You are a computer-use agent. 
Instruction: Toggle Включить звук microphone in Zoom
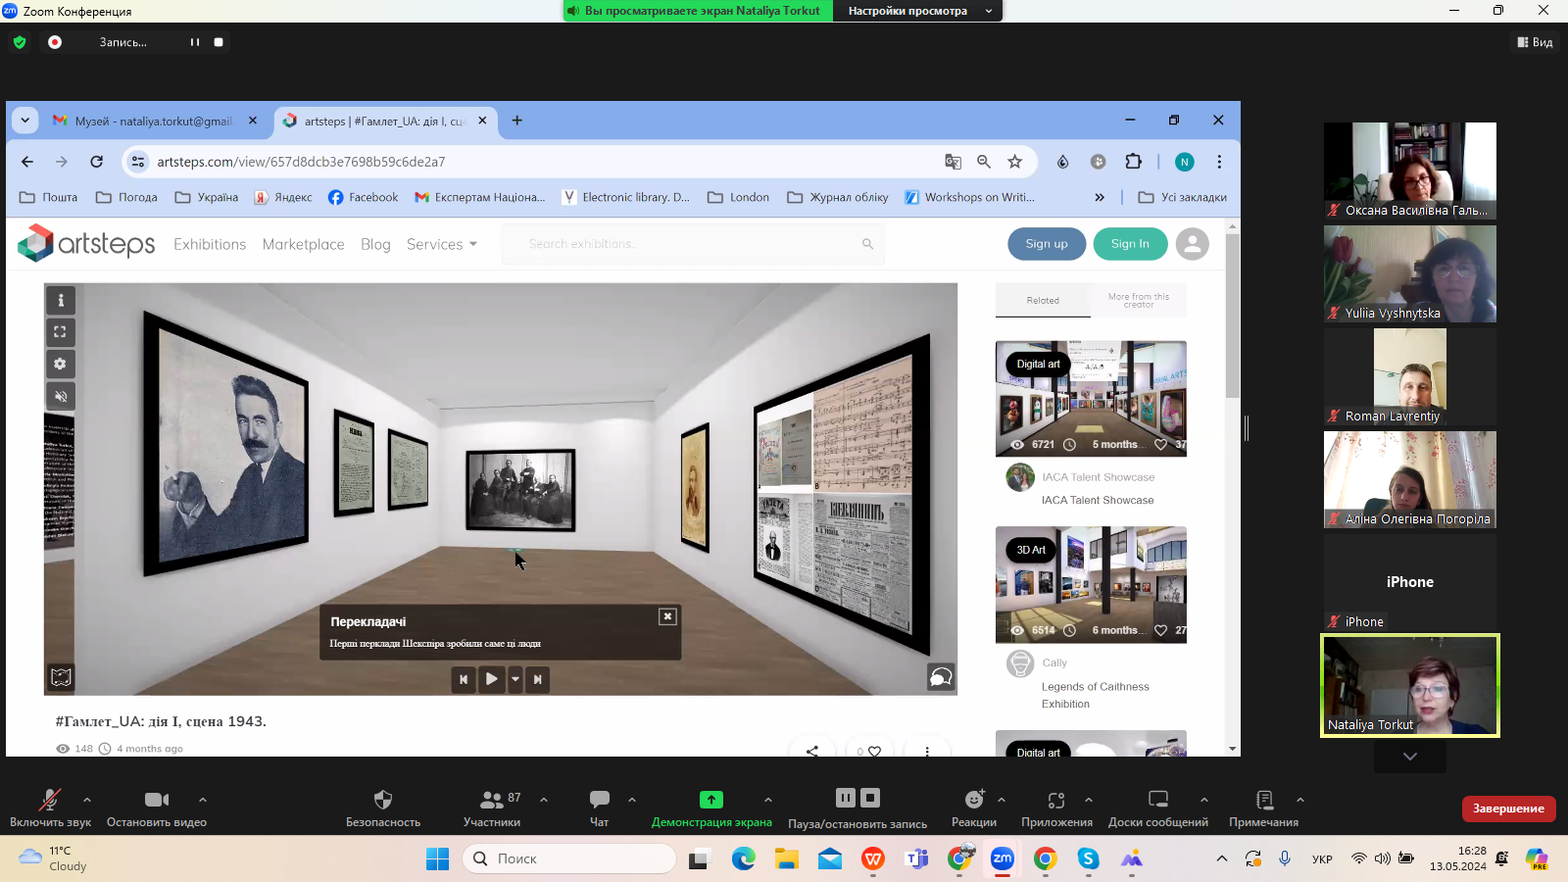click(x=50, y=807)
